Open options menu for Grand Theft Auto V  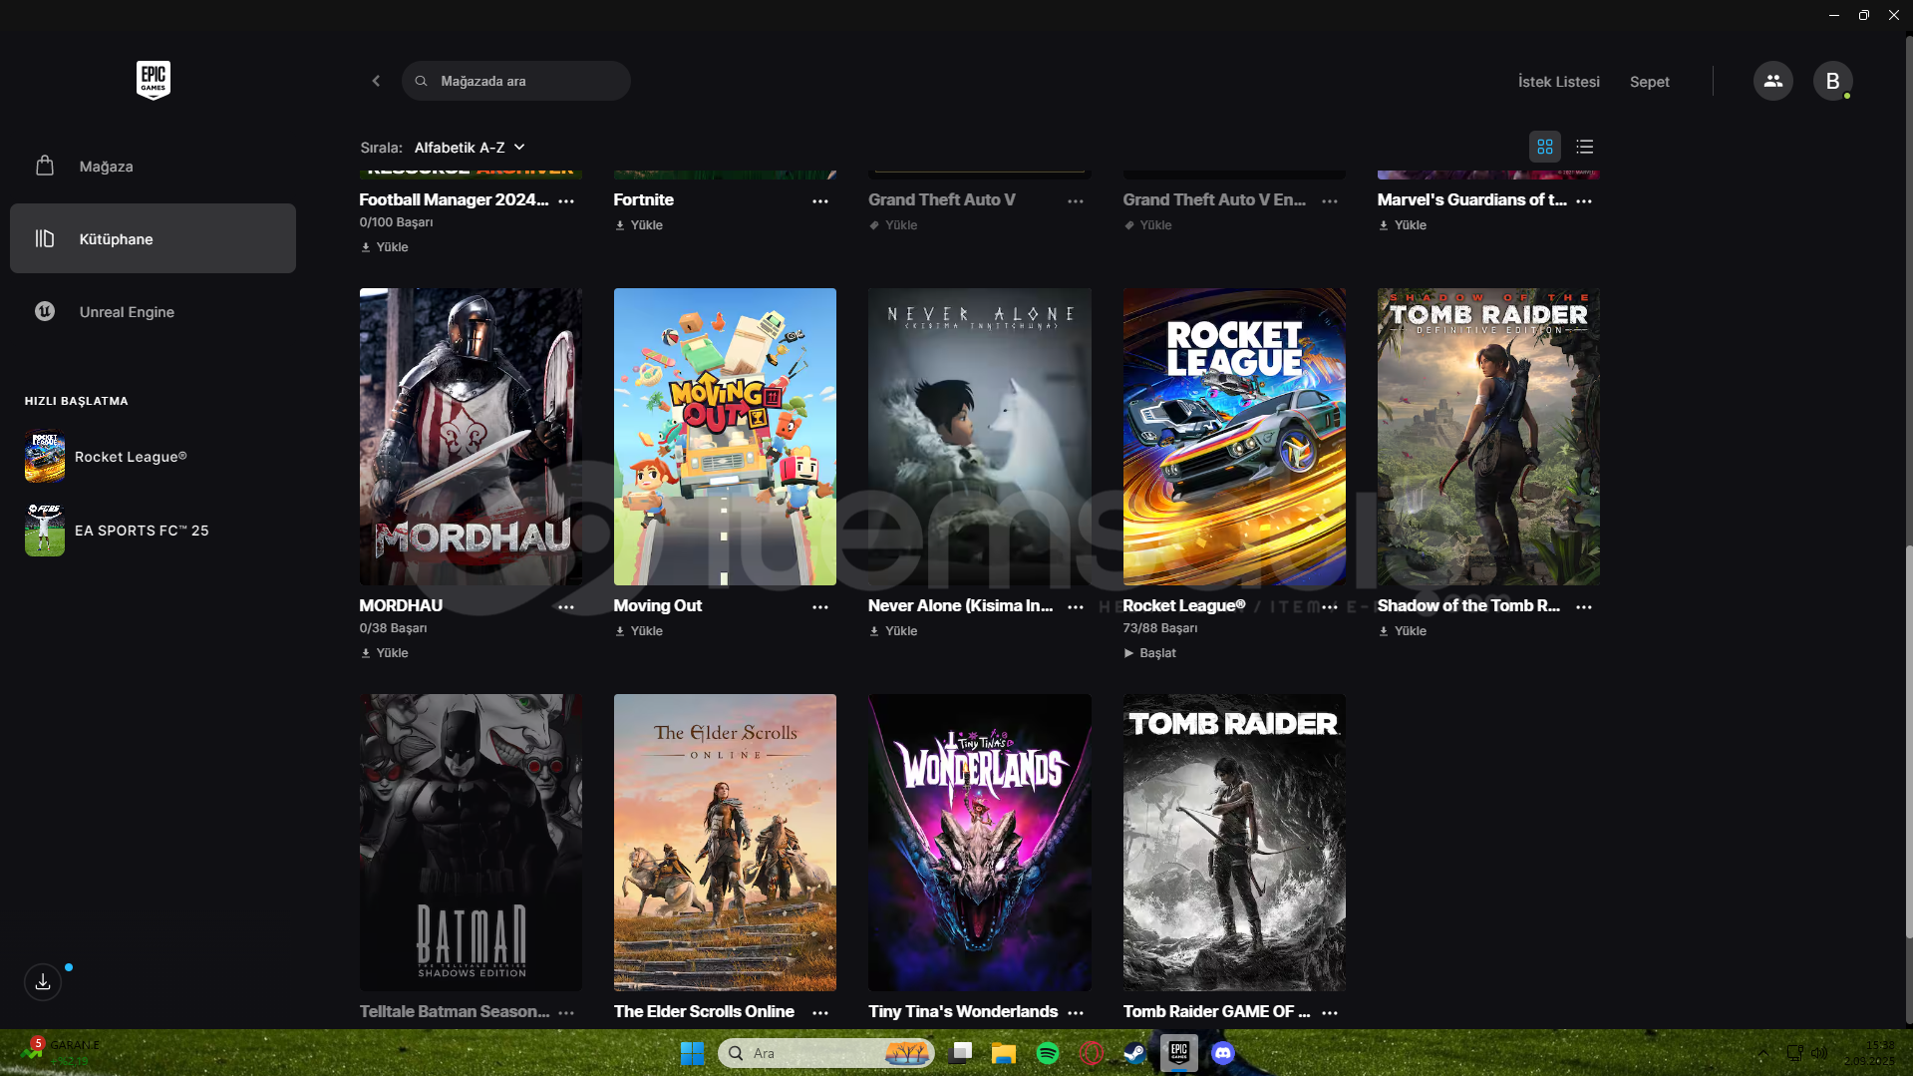tap(1076, 200)
